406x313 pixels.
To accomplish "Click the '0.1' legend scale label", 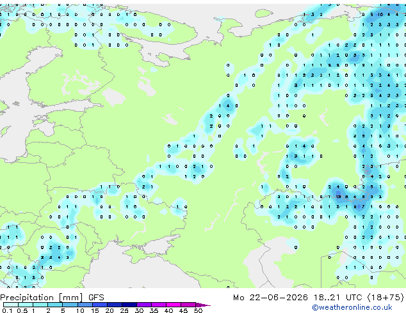I will (x=7, y=310).
